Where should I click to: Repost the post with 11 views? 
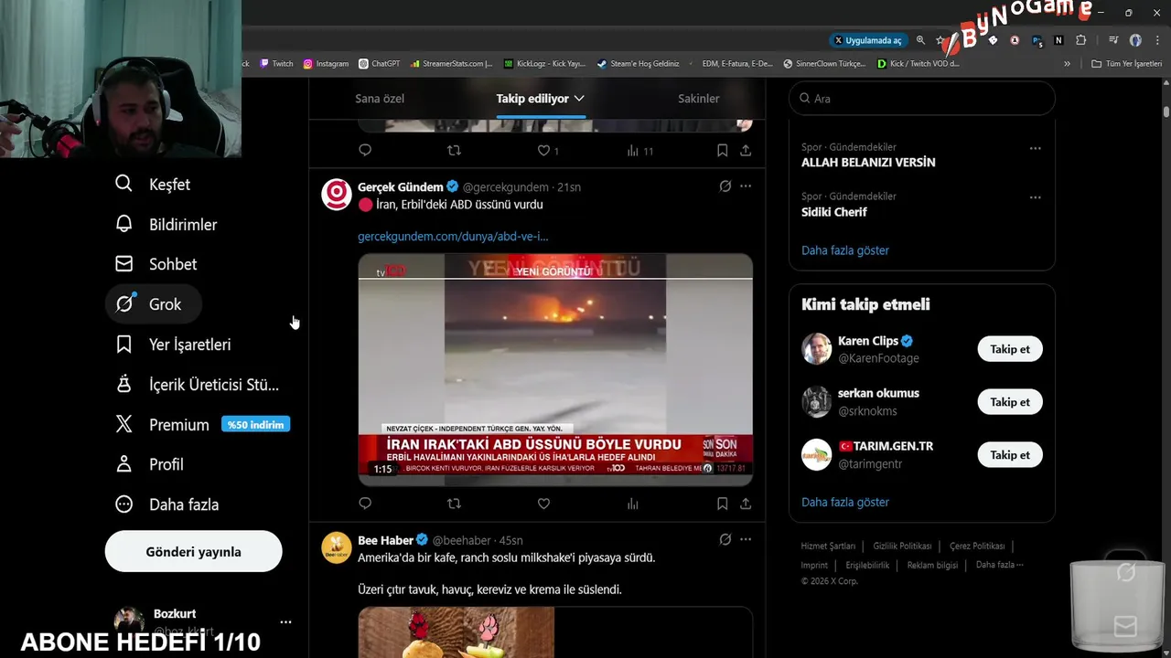454,151
